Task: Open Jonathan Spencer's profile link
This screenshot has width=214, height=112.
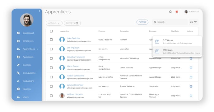Action: click(76, 57)
